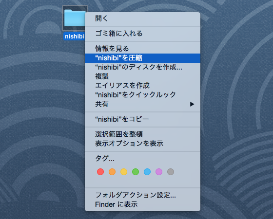
Task: Apply the blue tag color
Action: pos(147,172)
